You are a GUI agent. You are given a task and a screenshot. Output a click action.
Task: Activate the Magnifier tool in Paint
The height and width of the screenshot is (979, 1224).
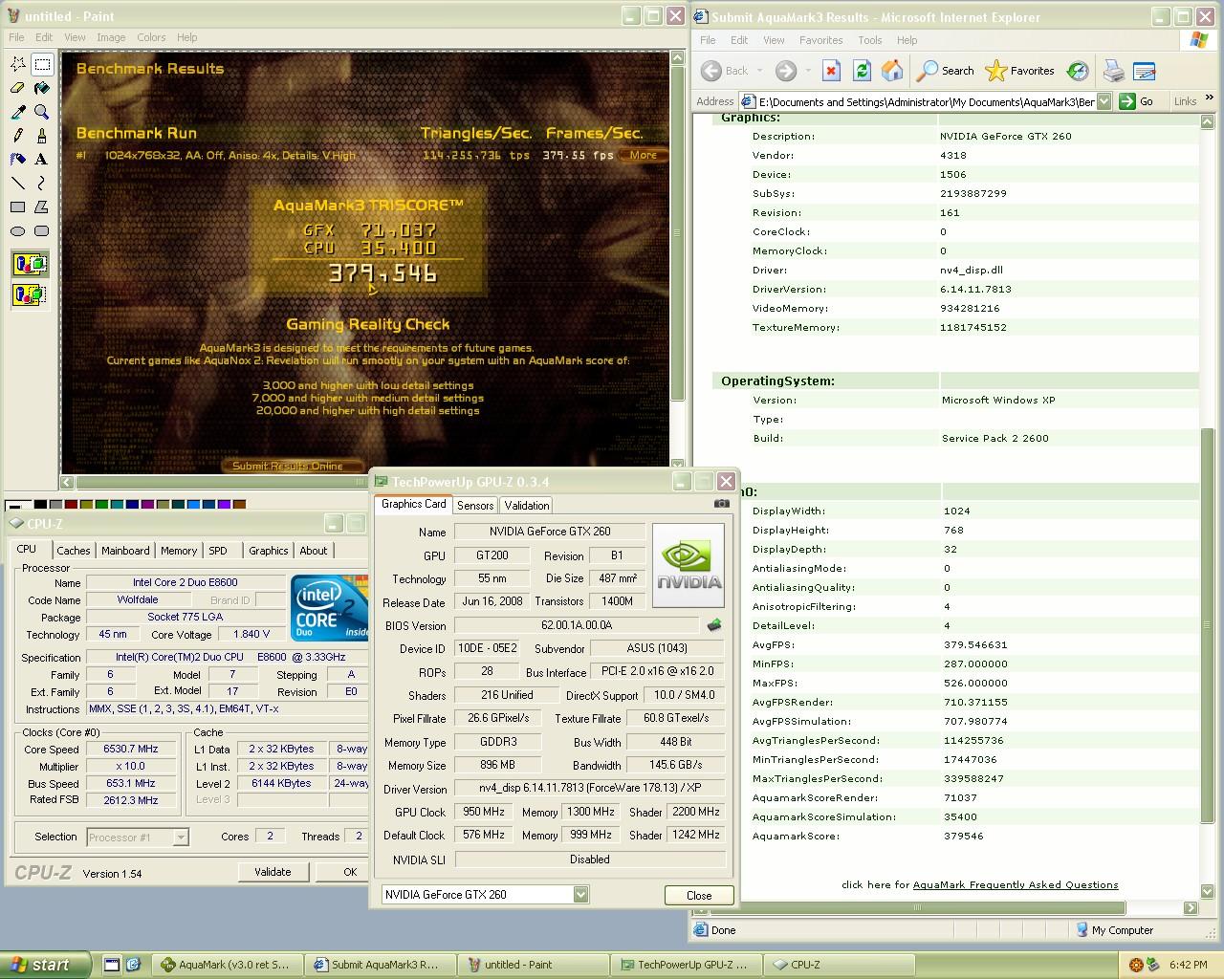click(x=42, y=112)
